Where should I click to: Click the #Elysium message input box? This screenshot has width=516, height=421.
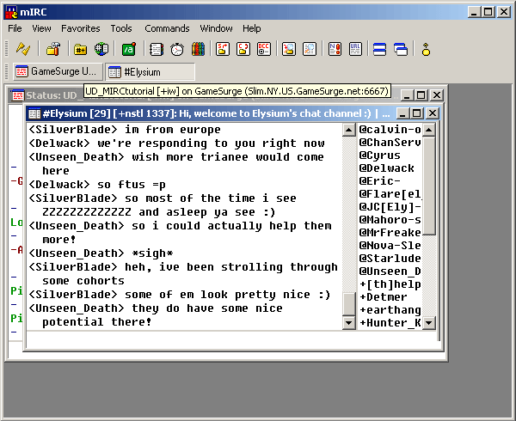coord(231,340)
